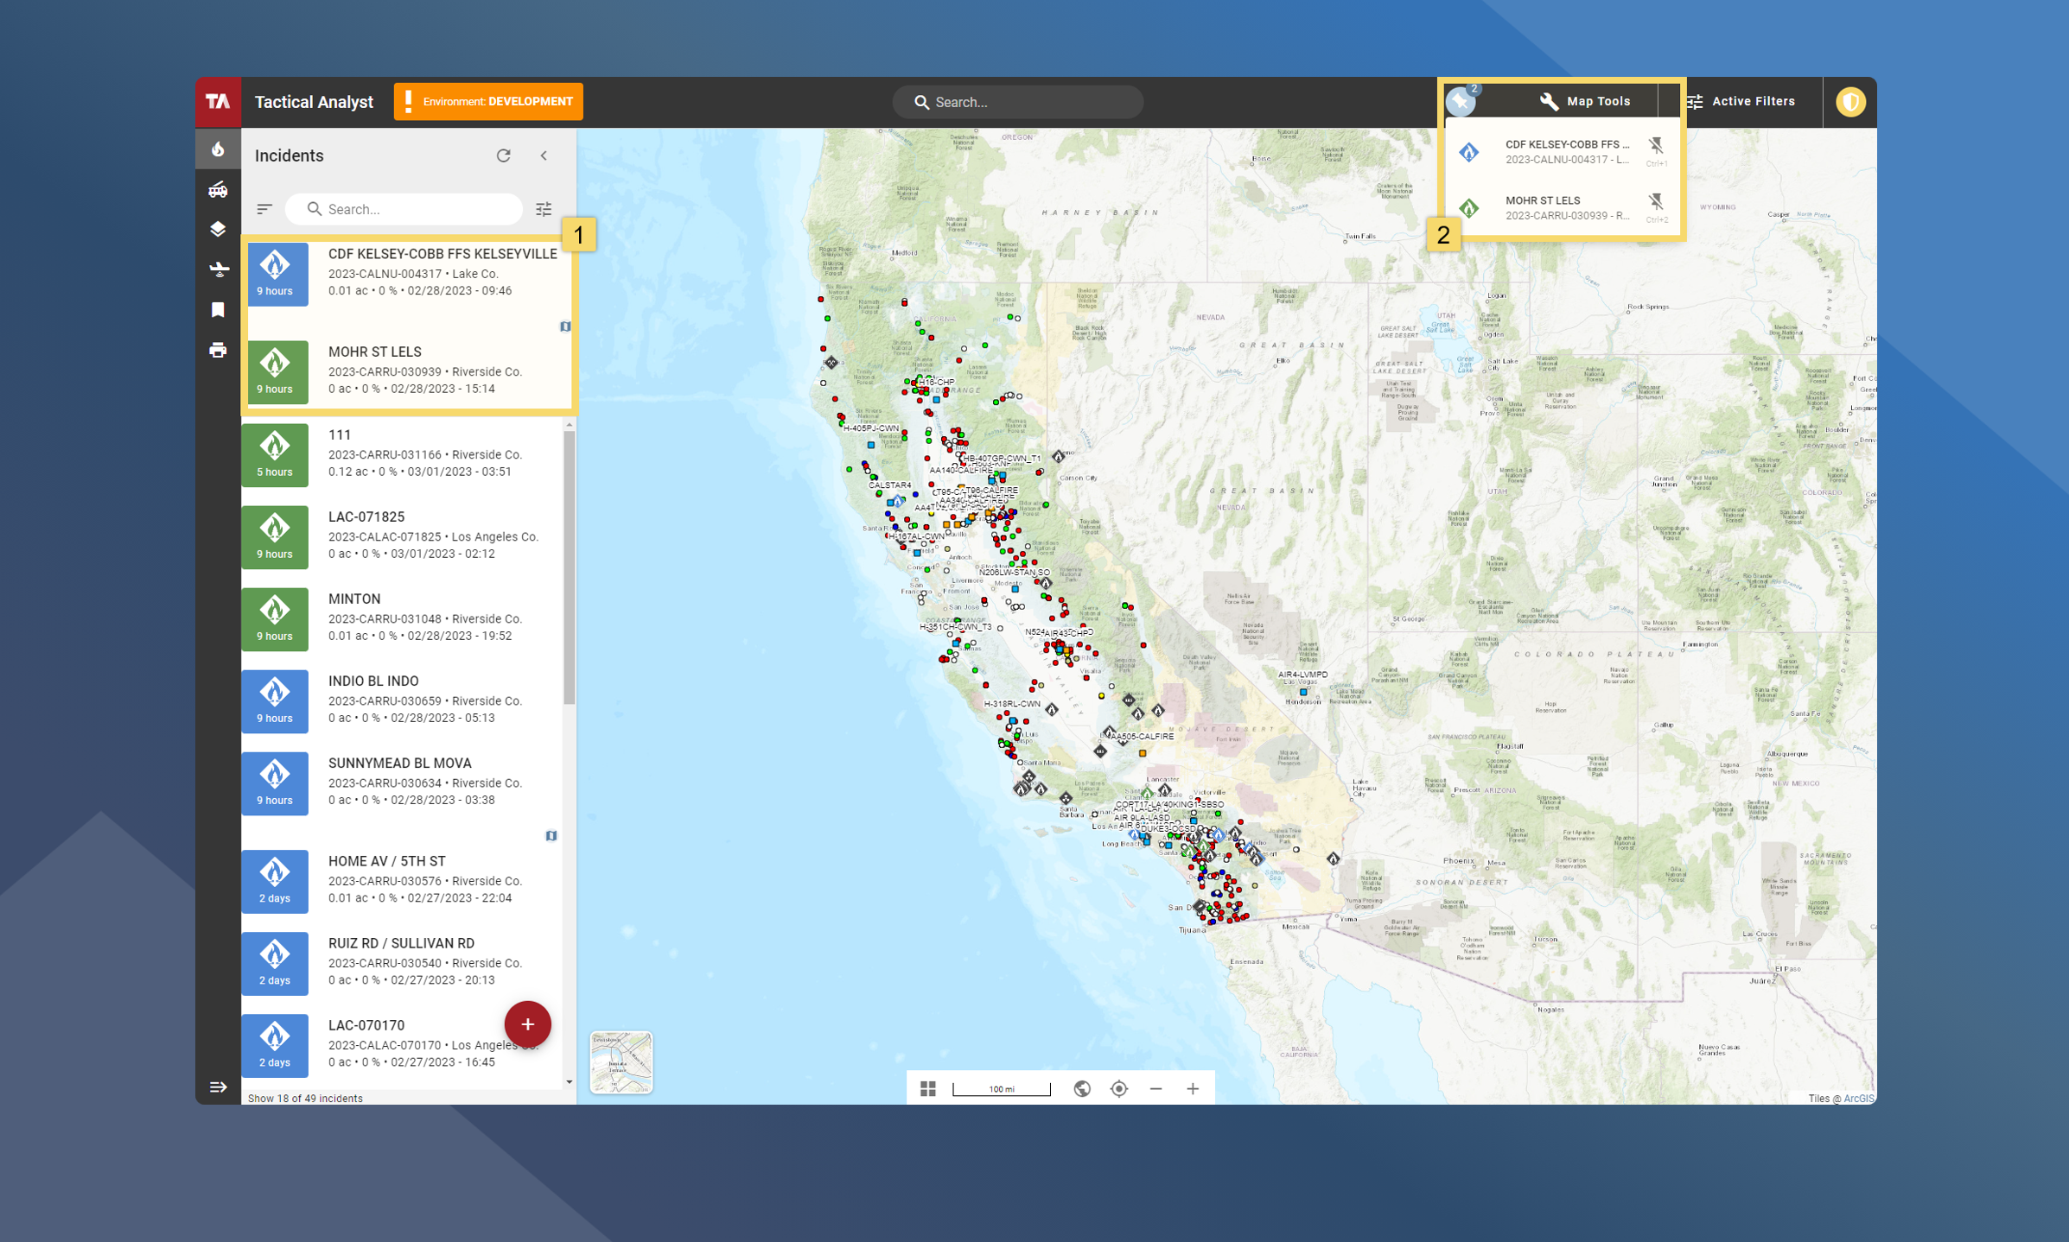Open the incidents sort options menu
Viewport: 2069px width, 1242px height.
264,209
